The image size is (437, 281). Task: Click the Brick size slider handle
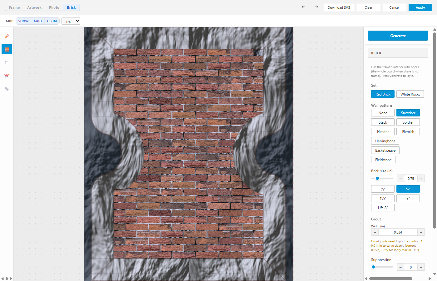pyautogui.click(x=377, y=178)
